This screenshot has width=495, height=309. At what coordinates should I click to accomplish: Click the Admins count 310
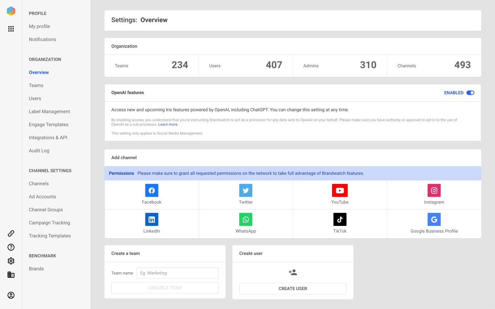[368, 65]
